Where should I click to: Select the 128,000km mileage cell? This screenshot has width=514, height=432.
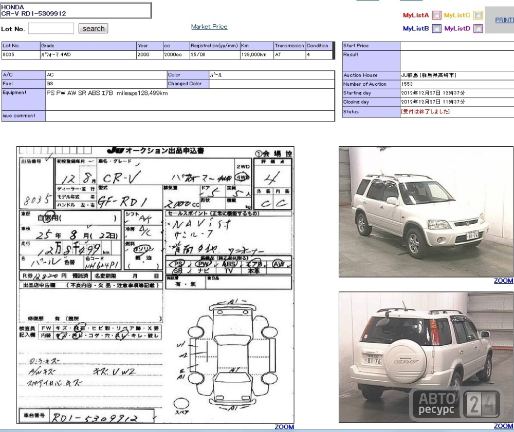pos(256,55)
